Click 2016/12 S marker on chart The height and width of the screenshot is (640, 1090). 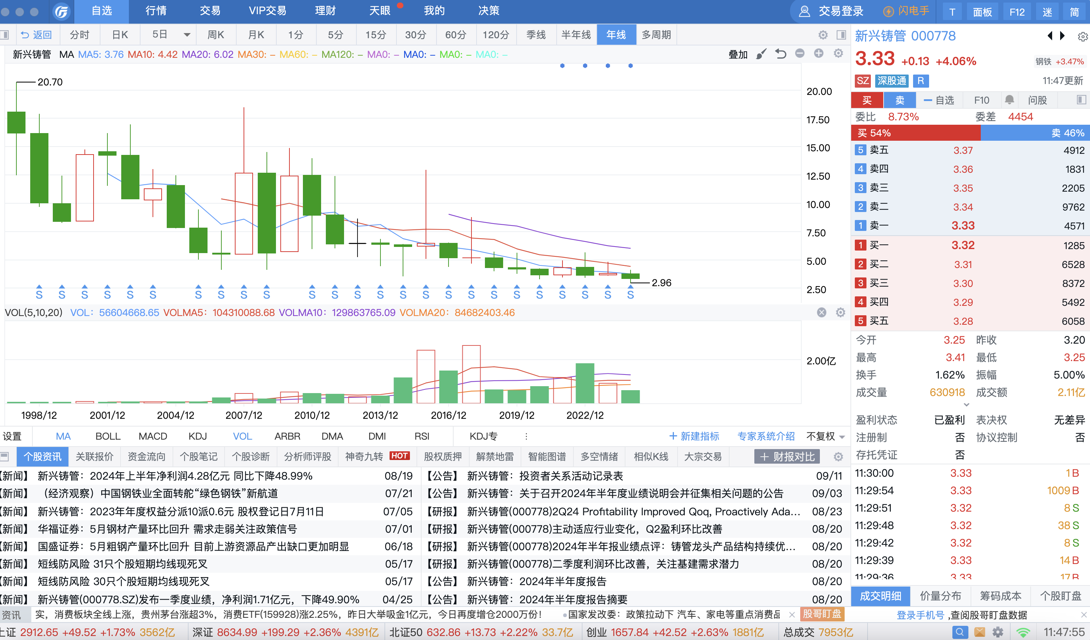coord(449,293)
